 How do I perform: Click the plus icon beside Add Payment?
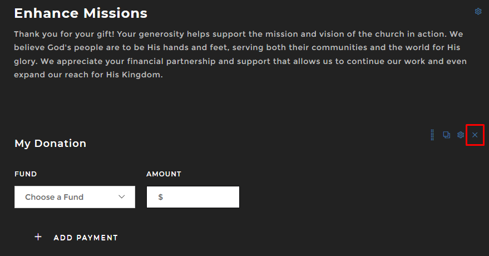point(38,237)
